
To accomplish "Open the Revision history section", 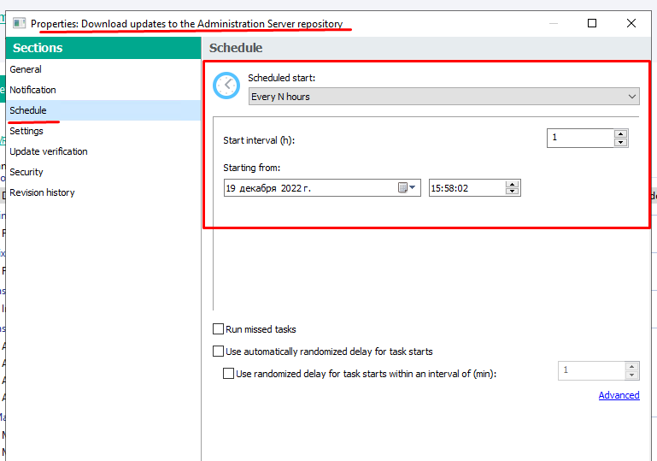I will click(x=43, y=192).
